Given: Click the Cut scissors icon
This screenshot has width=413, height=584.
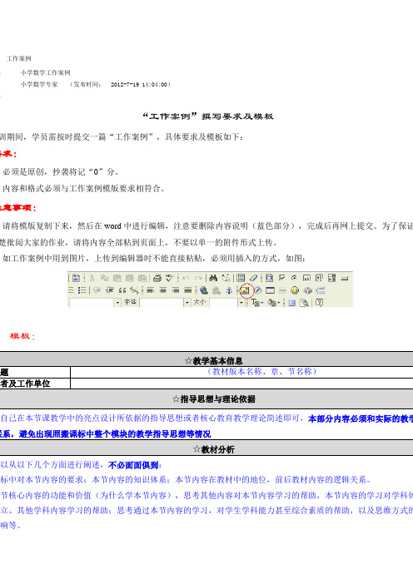Looking at the screenshot, I should coord(92,278).
